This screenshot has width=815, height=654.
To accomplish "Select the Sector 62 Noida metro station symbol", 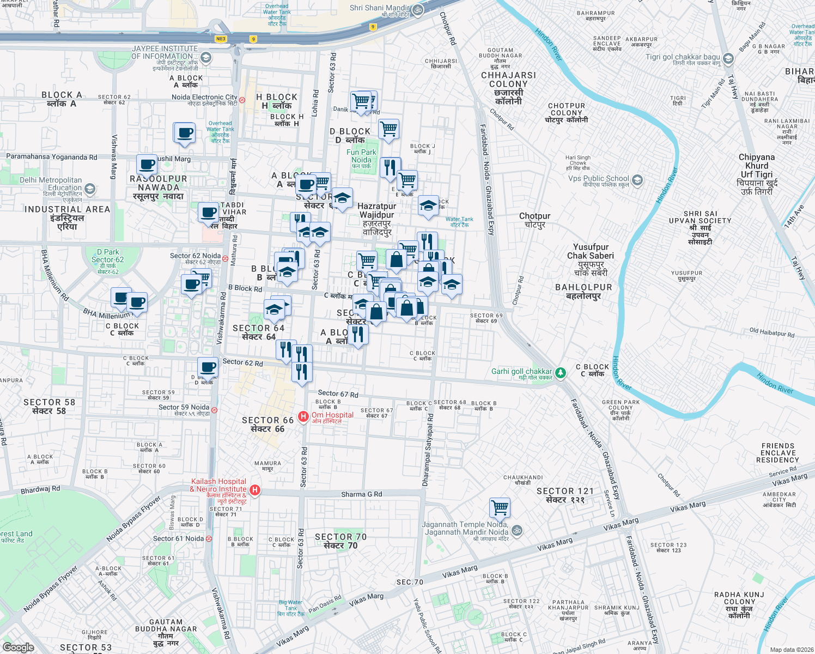I will pyautogui.click(x=225, y=258).
